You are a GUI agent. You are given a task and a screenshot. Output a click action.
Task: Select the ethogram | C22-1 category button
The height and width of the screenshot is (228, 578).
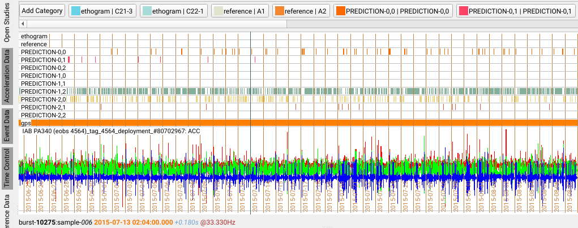coord(175,11)
